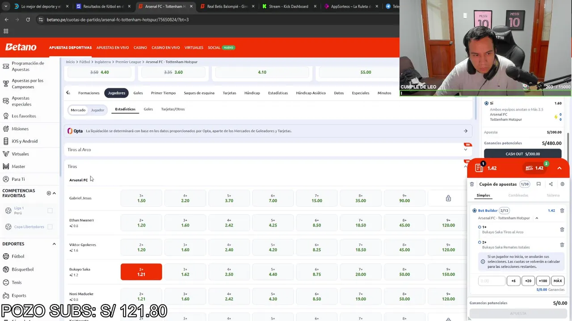Collapse Competencias Favoritas section
This screenshot has height=321, width=572.
pos(54,193)
